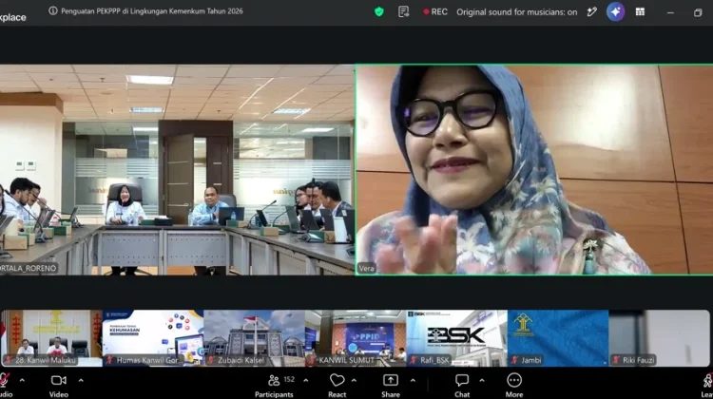Open the AI Companion sparkle button
The width and height of the screenshot is (713, 399).
615,11
